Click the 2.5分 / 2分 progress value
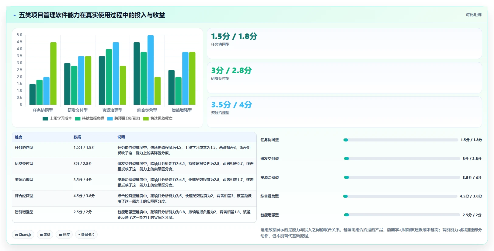Viewport: 494px width, 251px height. (472, 215)
